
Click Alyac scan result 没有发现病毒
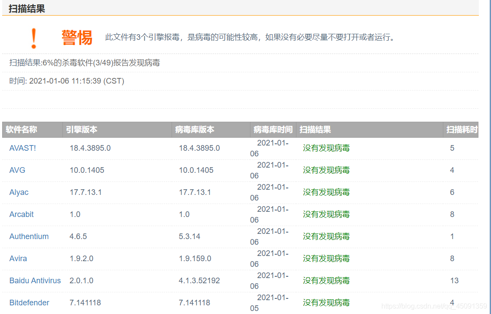click(x=326, y=192)
